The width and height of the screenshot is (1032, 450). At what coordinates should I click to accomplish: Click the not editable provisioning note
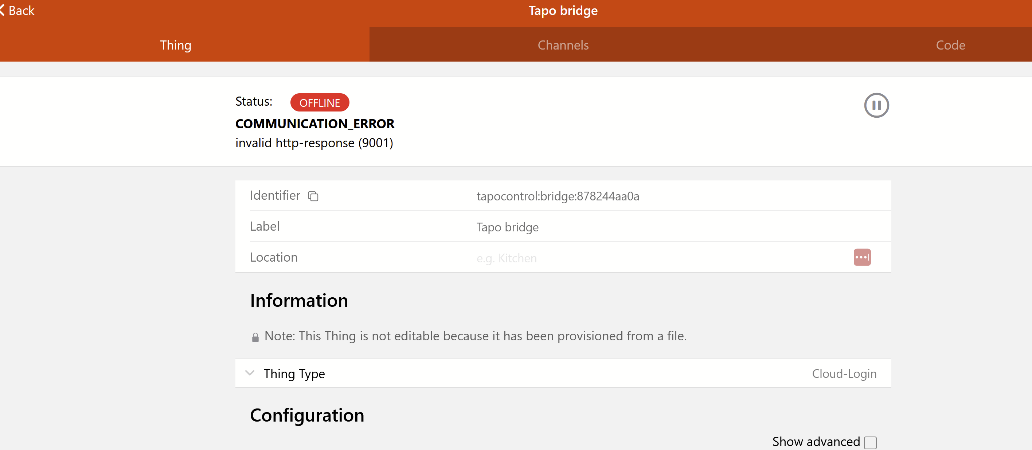click(476, 336)
